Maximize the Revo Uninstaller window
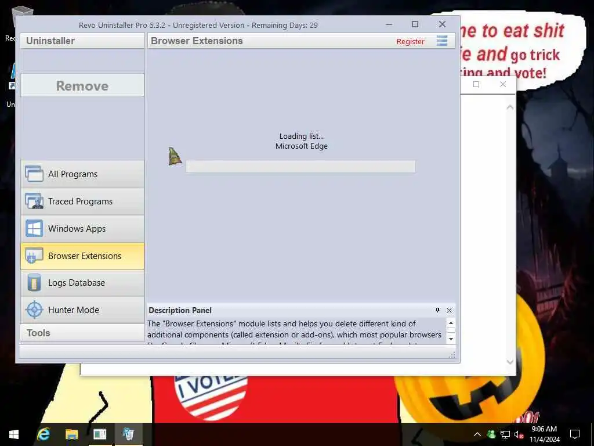 point(415,24)
